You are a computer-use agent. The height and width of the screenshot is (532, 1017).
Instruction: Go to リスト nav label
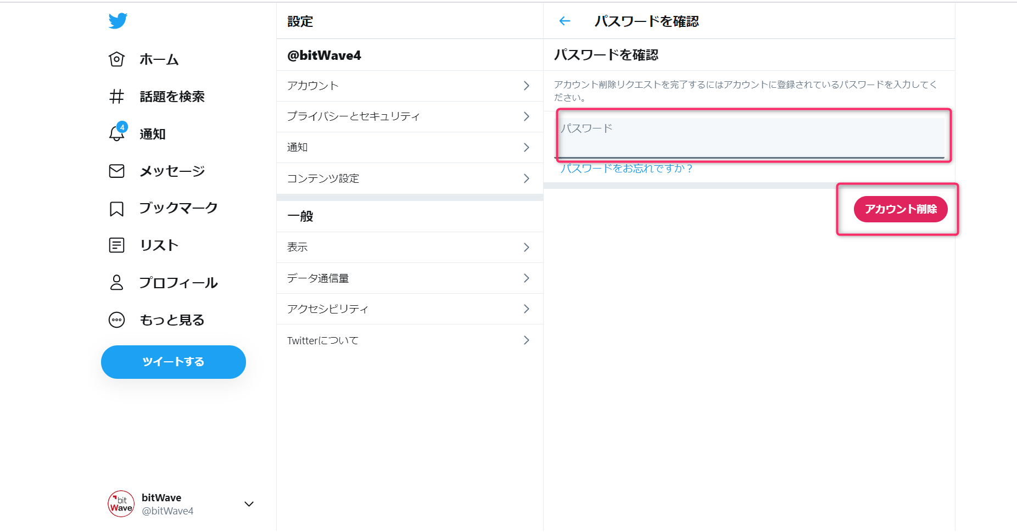(x=159, y=245)
